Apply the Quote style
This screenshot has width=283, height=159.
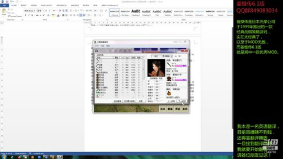[x=221, y=13]
